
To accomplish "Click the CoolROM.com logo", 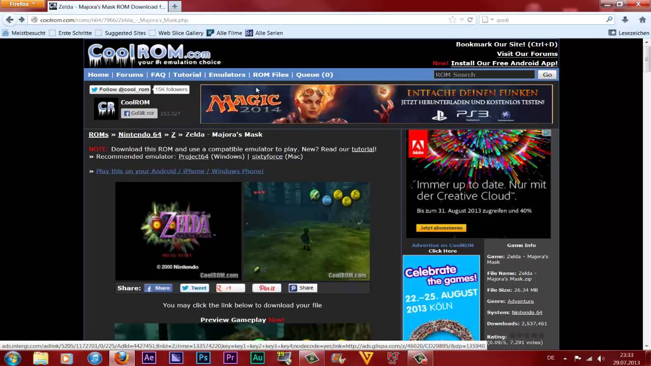I will (155, 54).
